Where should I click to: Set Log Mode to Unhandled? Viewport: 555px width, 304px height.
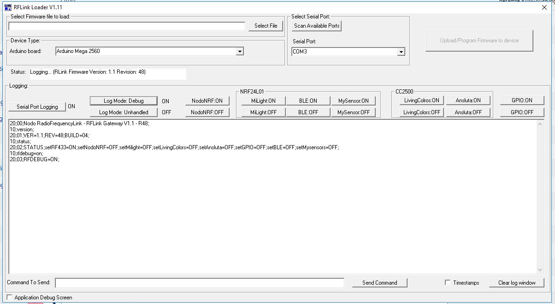(124, 112)
